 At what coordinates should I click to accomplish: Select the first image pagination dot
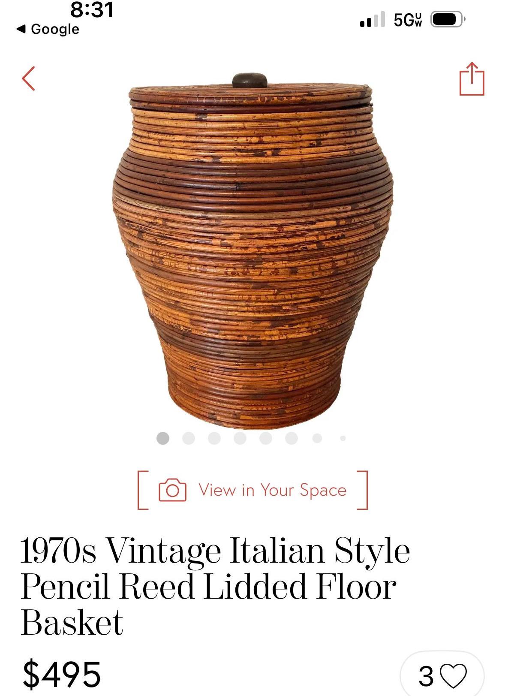[x=163, y=438]
